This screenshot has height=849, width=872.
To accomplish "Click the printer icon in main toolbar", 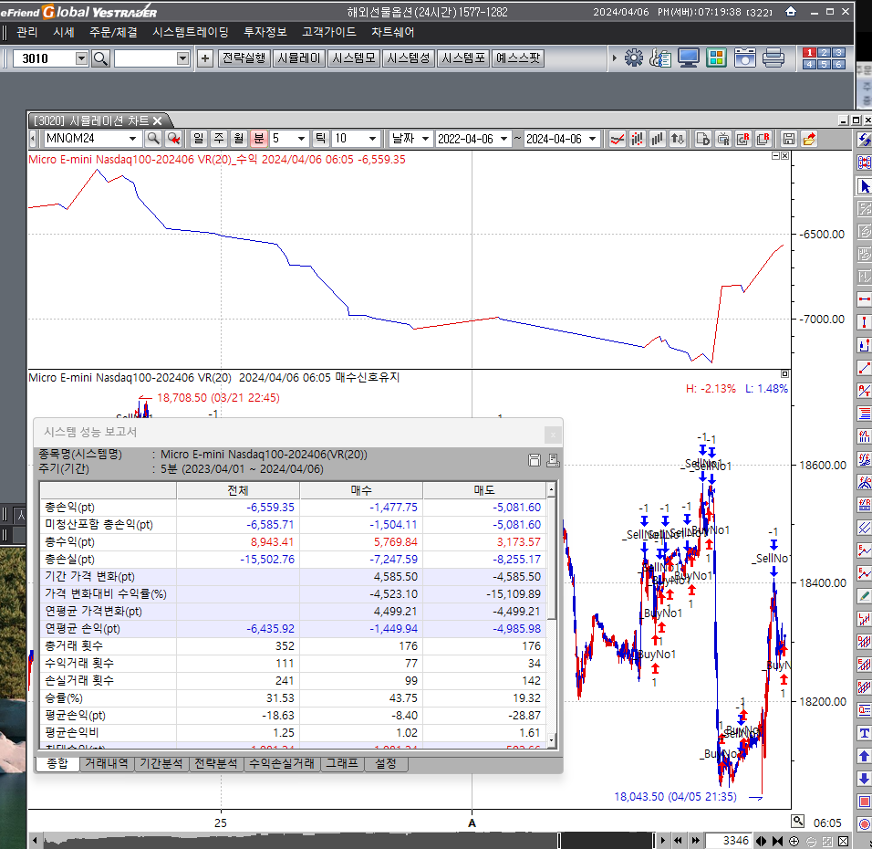I will tap(773, 58).
